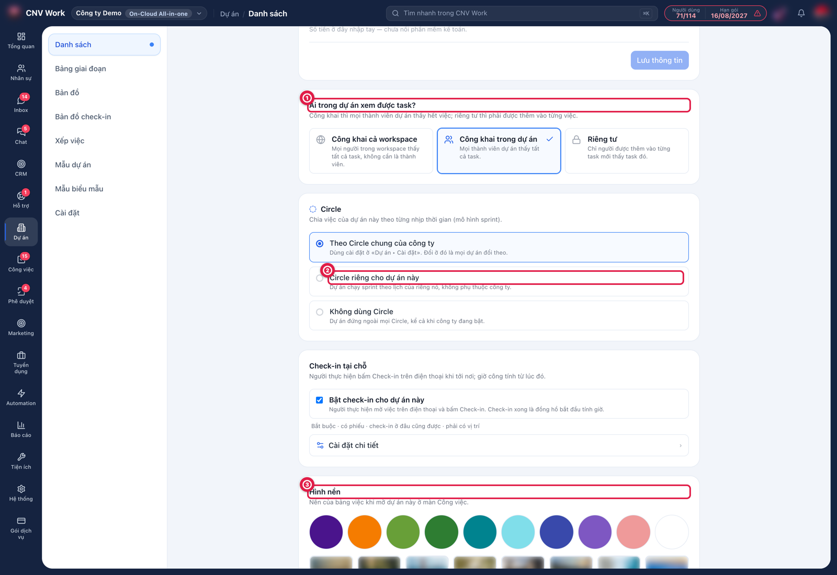Pick the orange background color

pos(365,532)
